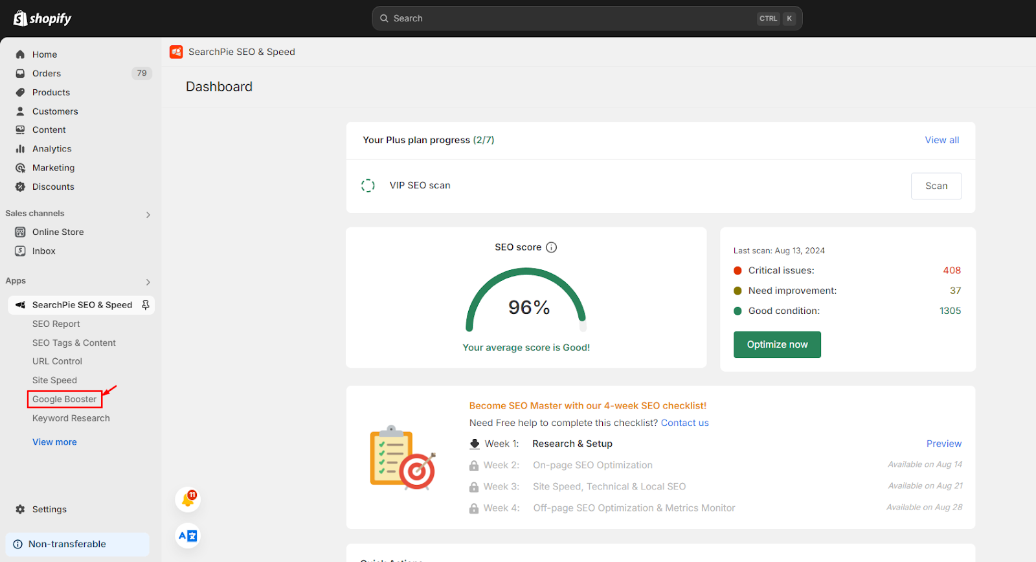Click the Settings gear icon
Viewport: 1036px width, 562px height.
[x=20, y=510]
